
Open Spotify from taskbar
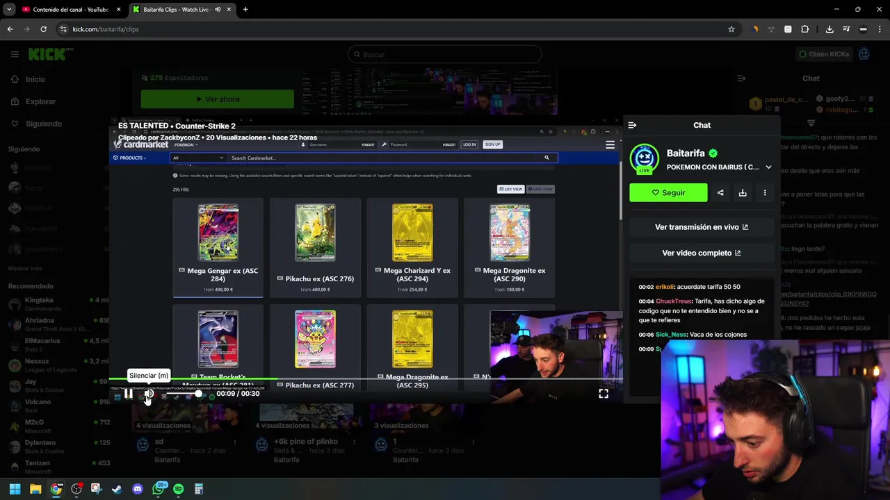coord(178,489)
